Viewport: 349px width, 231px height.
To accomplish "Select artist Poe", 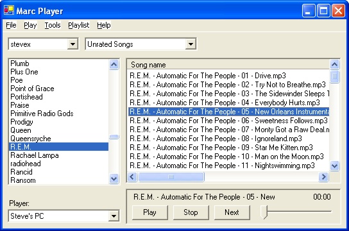I will [59, 80].
